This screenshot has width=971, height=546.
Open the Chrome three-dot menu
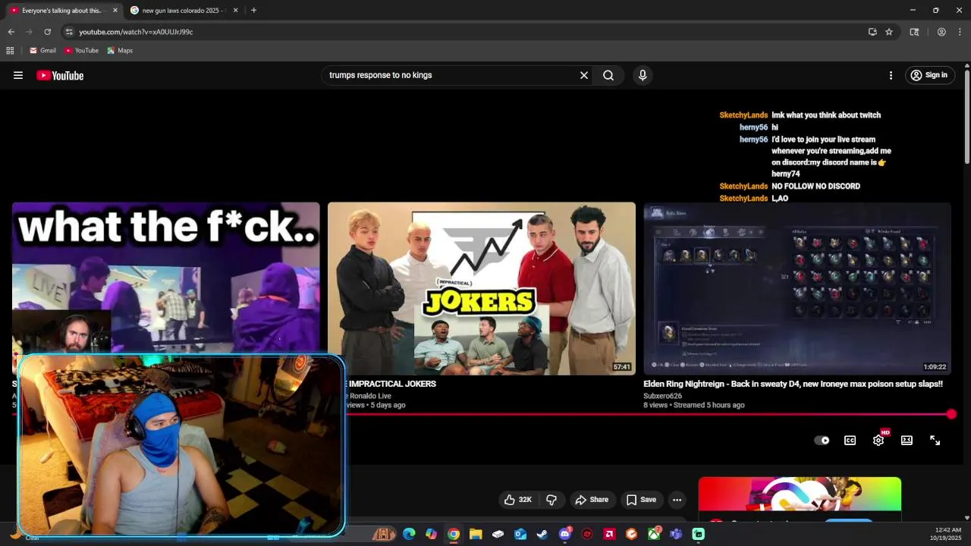click(x=960, y=32)
